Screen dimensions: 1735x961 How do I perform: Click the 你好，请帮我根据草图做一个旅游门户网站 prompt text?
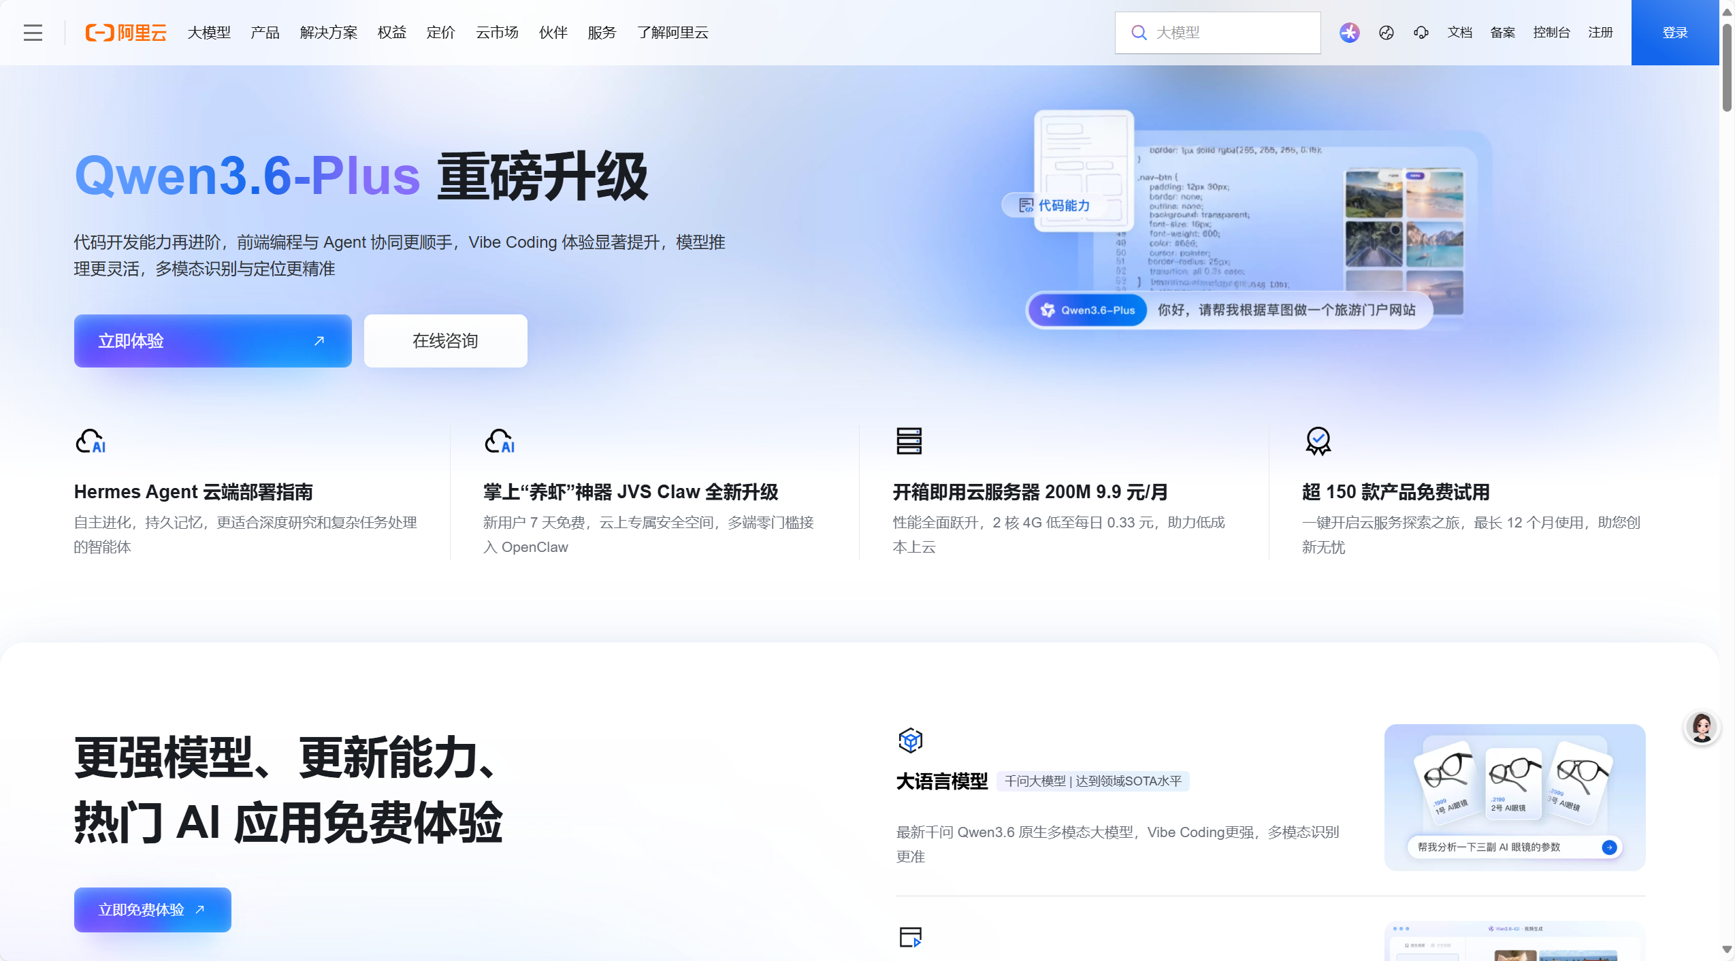coord(1286,310)
